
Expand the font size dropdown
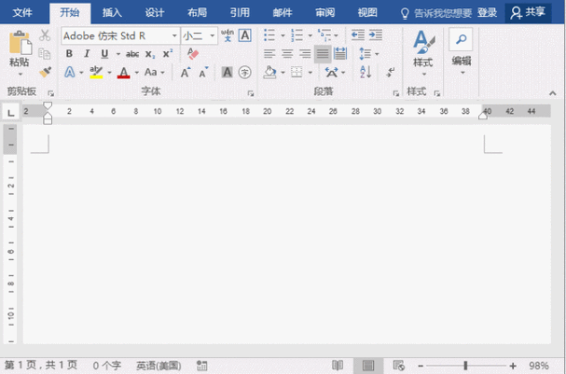pos(213,35)
